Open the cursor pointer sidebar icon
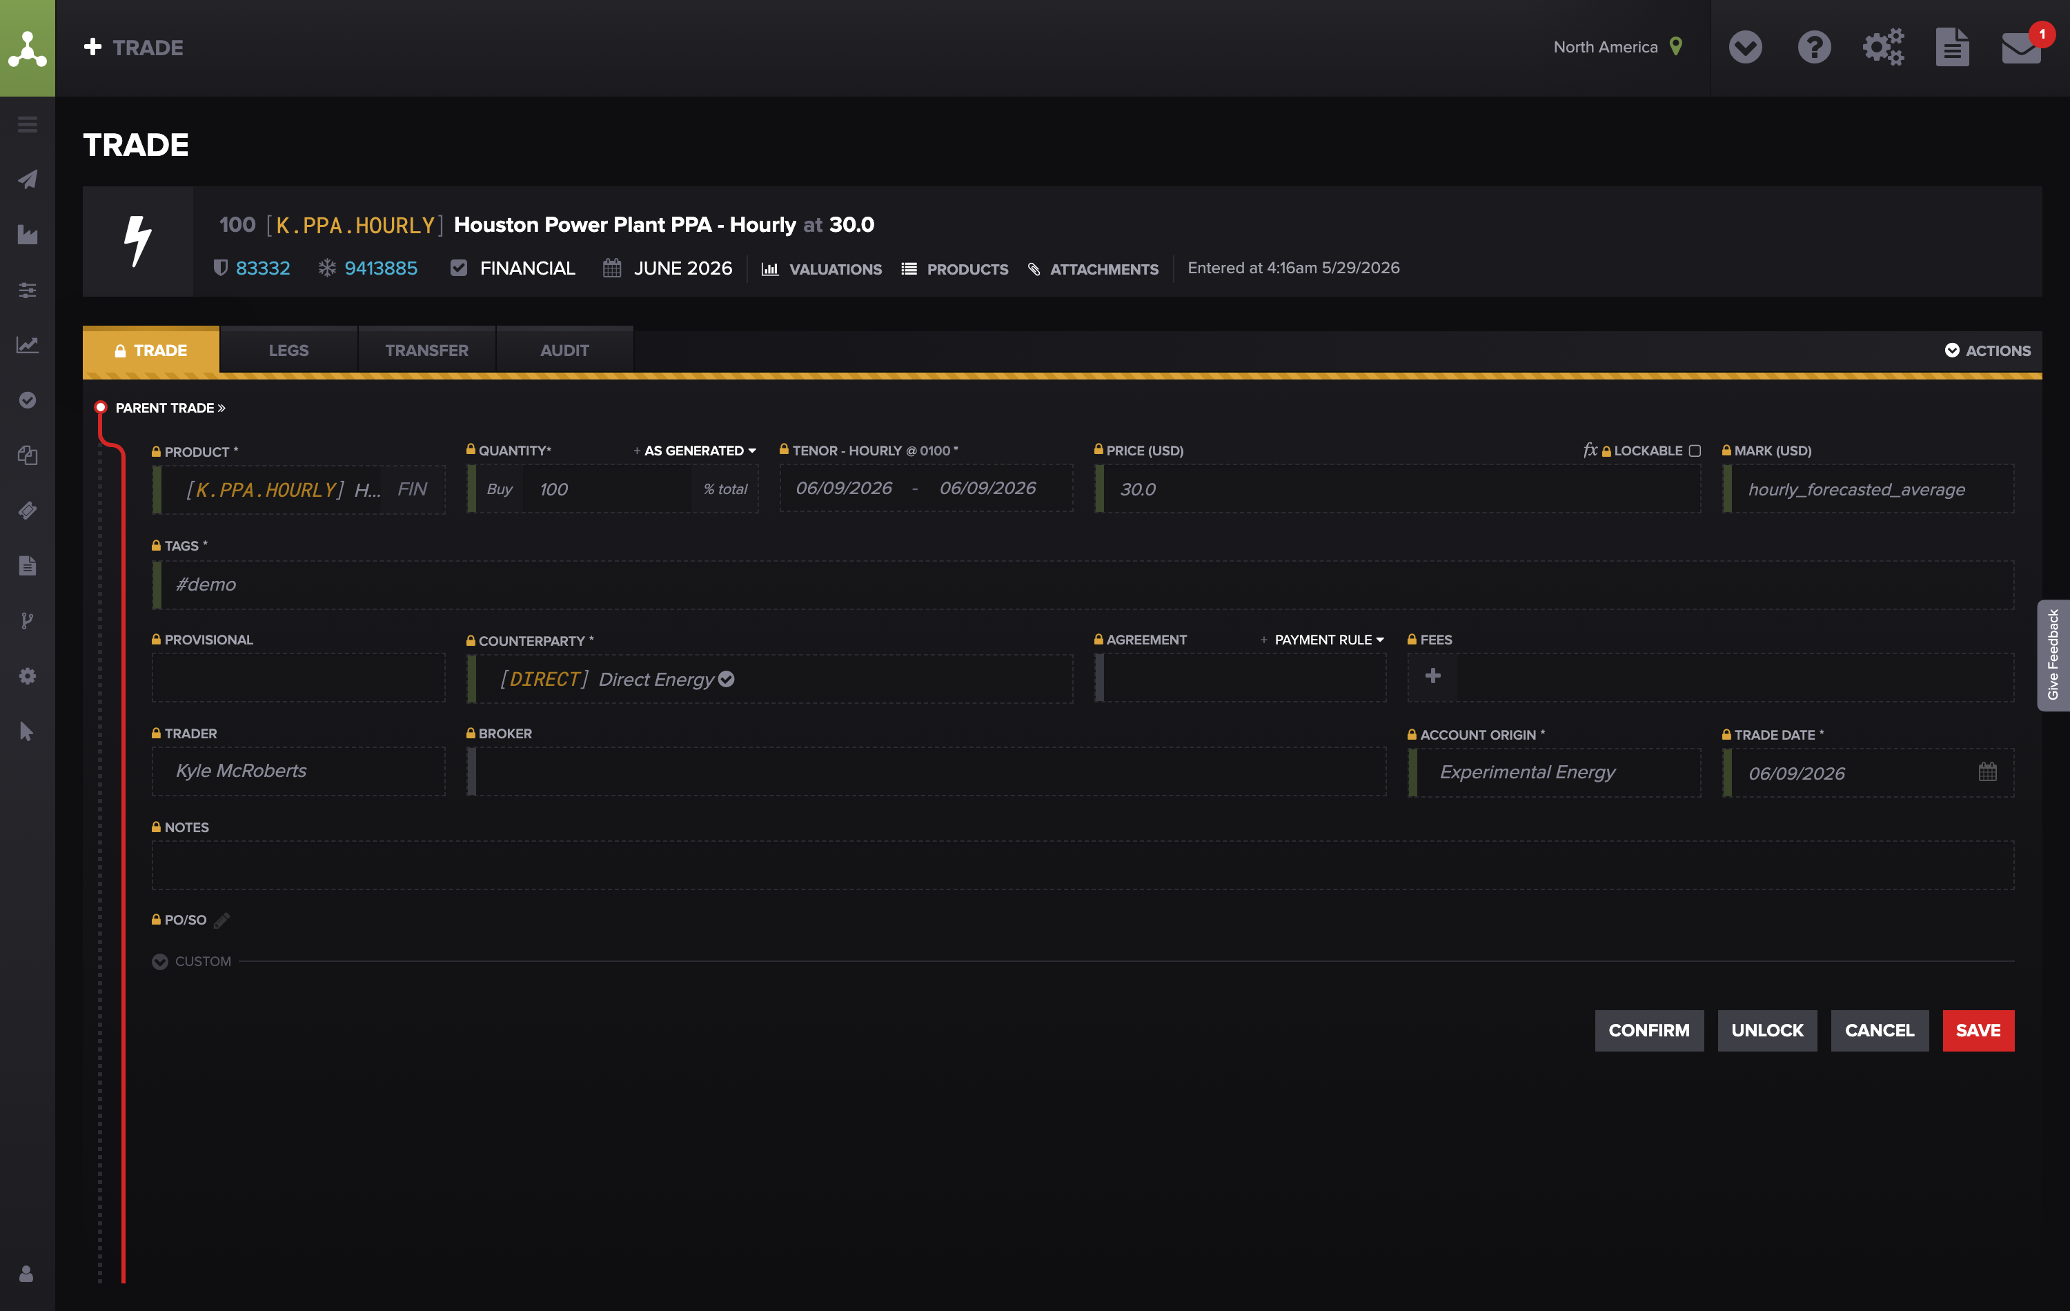This screenshot has width=2070, height=1311. pyautogui.click(x=27, y=731)
